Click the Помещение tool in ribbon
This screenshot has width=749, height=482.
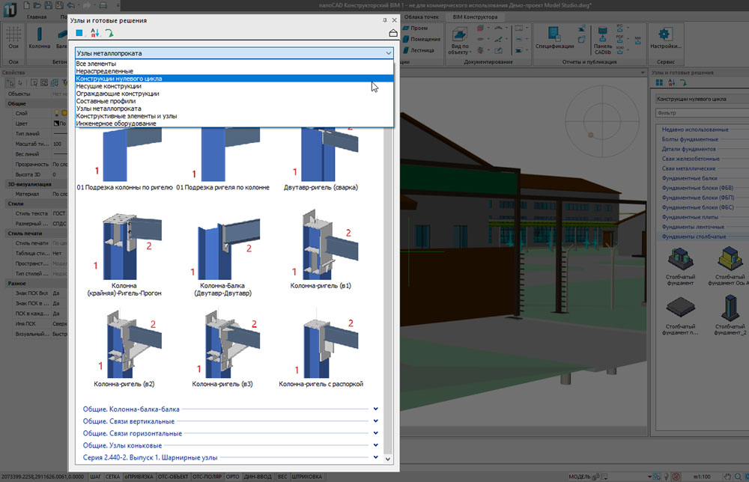tap(422, 39)
